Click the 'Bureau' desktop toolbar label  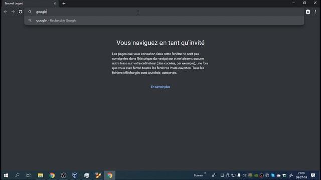coord(198,175)
